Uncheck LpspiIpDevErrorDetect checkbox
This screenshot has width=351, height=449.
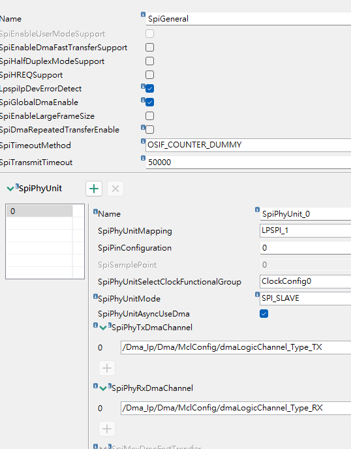click(150, 89)
